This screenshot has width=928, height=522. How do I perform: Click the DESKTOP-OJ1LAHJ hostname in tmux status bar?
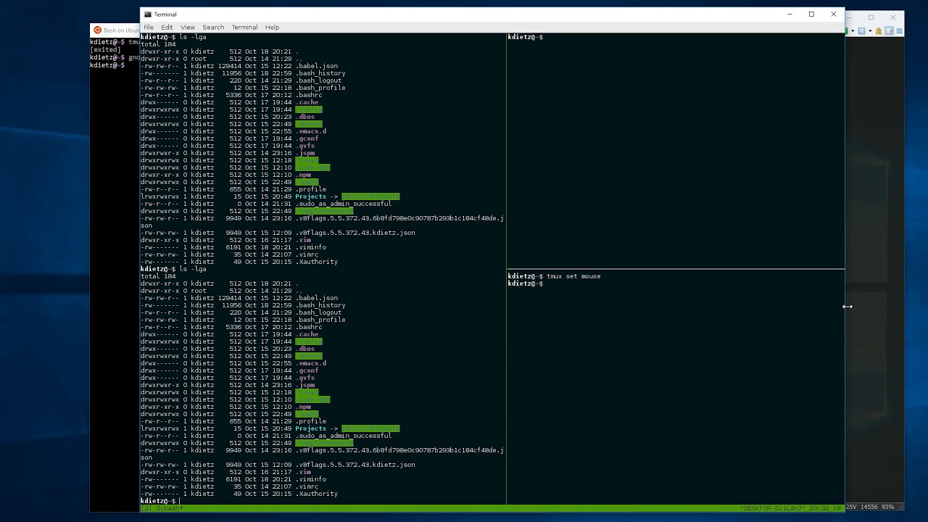773,508
